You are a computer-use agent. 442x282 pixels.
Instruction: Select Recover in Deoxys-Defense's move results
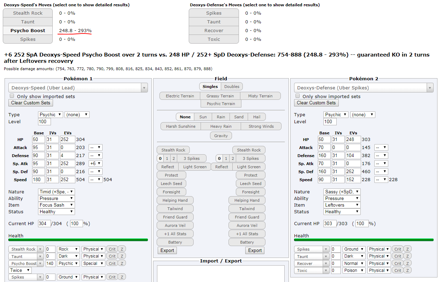pos(214,30)
